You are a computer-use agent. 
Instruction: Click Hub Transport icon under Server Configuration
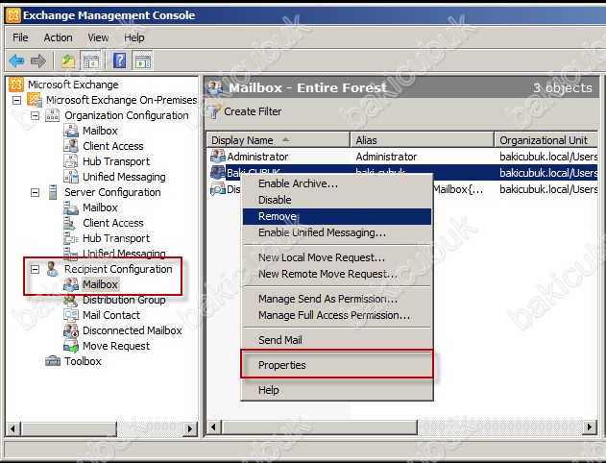click(x=71, y=238)
